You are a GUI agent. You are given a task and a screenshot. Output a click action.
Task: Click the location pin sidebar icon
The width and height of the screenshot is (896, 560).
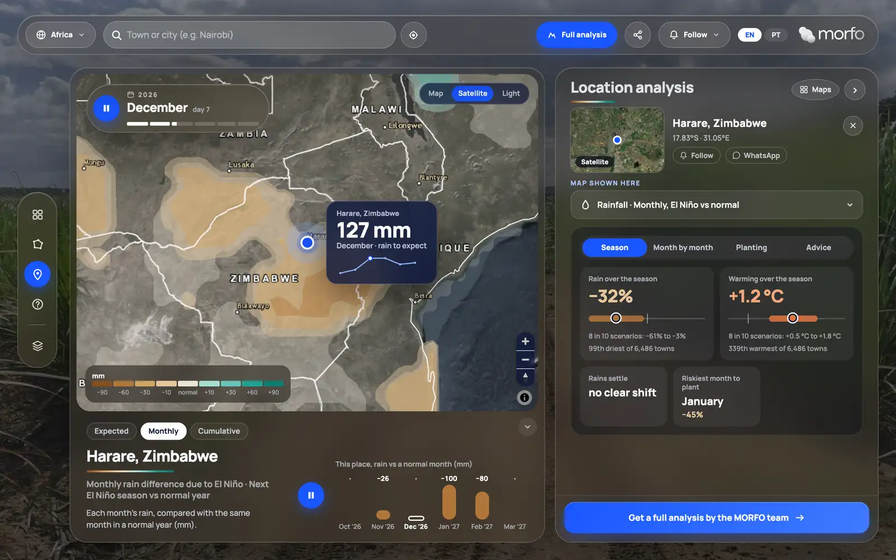pyautogui.click(x=38, y=274)
